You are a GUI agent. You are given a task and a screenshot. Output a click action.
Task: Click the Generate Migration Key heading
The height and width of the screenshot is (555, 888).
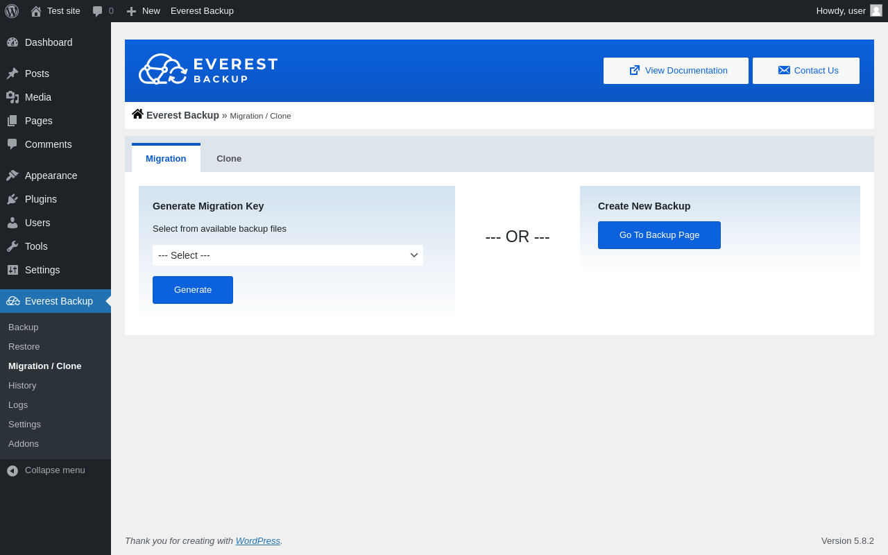[208, 206]
